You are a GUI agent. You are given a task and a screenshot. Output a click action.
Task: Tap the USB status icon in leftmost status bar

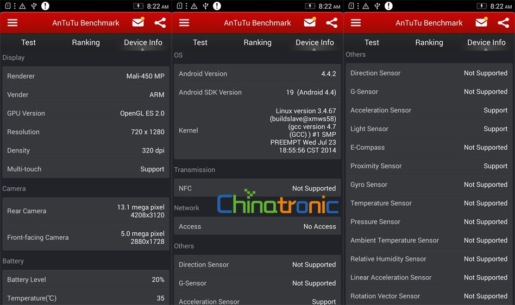[x=34, y=6]
